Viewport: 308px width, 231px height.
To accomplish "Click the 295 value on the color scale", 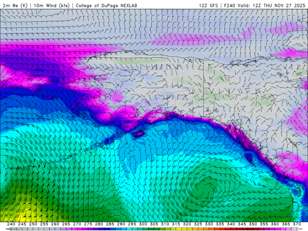I will pyautogui.click(x=132, y=224).
